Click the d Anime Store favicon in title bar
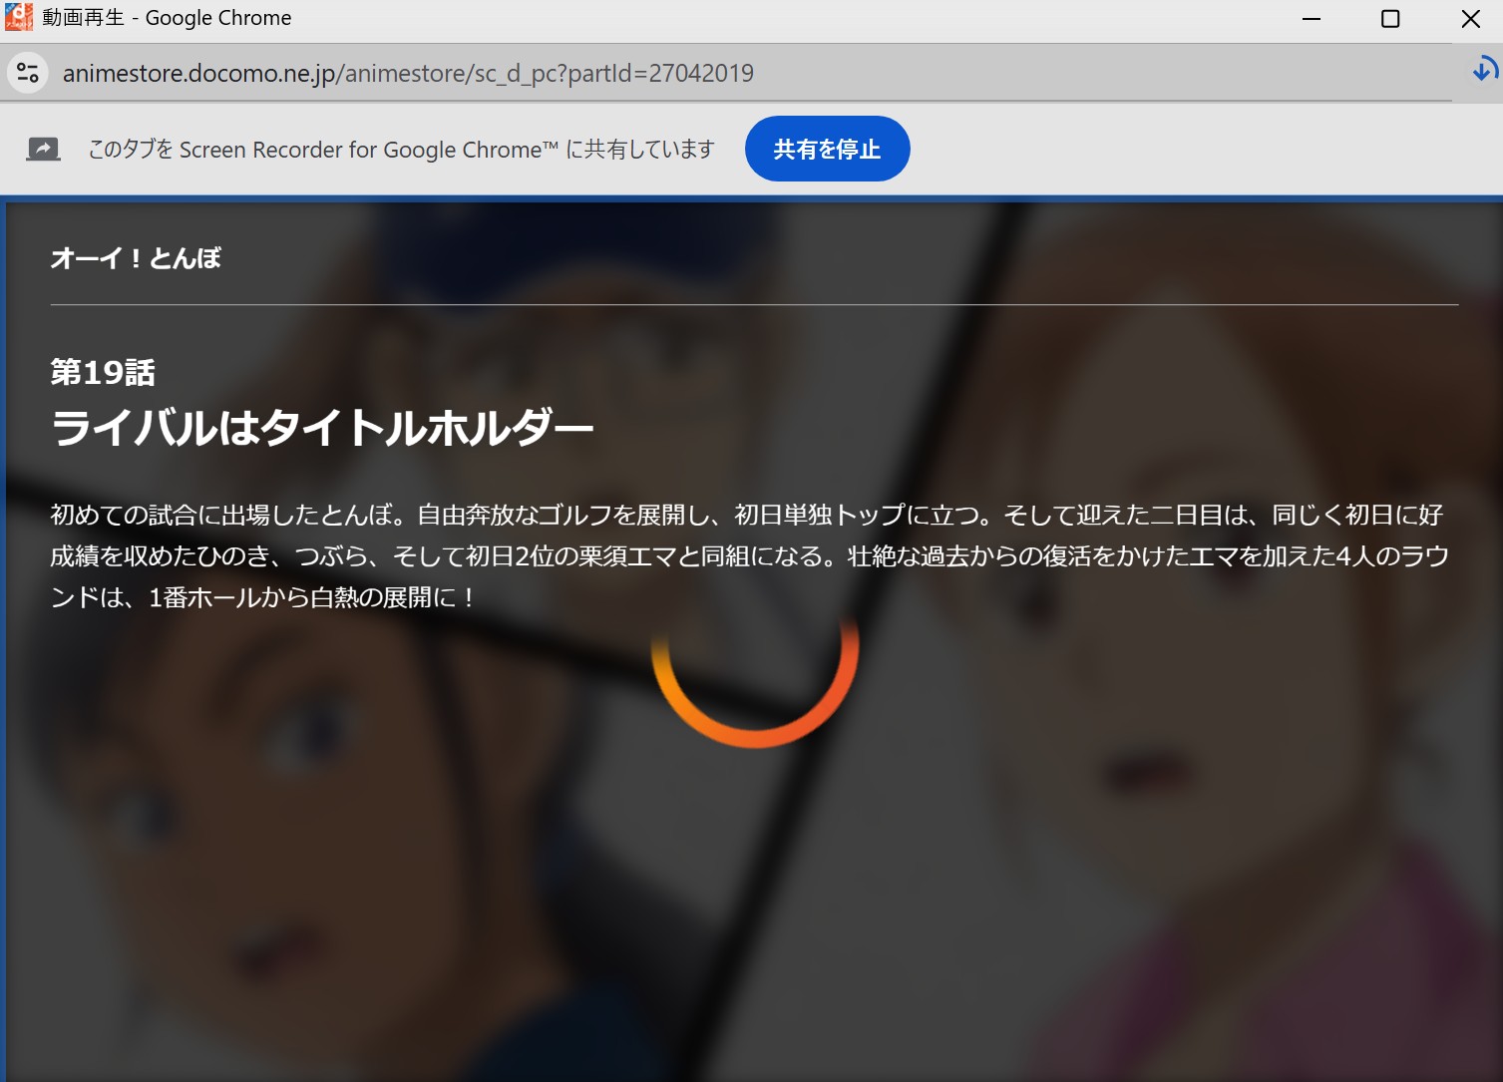The image size is (1503, 1082). pos(19,17)
